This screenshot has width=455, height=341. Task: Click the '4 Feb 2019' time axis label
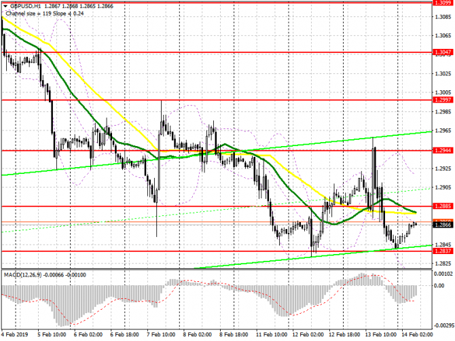click(x=14, y=335)
